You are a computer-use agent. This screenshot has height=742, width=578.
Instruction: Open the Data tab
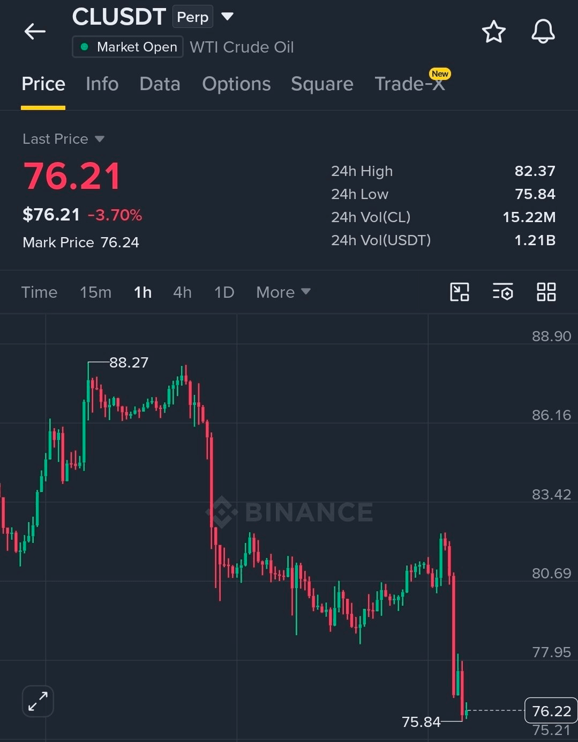pyautogui.click(x=160, y=84)
